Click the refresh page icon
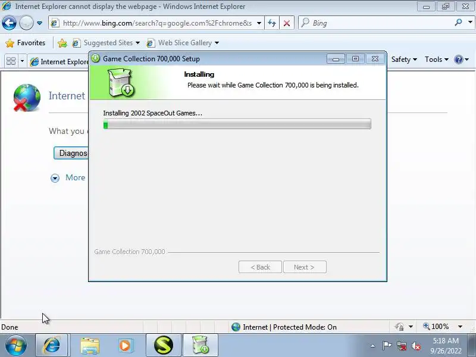This screenshot has width=476, height=357. 272,23
